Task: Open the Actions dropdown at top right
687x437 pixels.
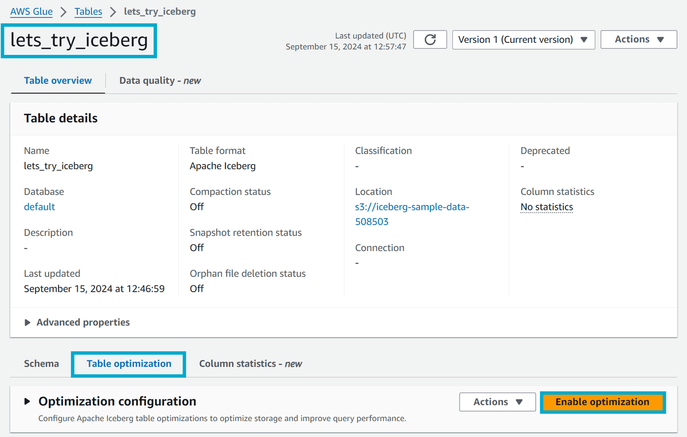Action: pyautogui.click(x=638, y=39)
